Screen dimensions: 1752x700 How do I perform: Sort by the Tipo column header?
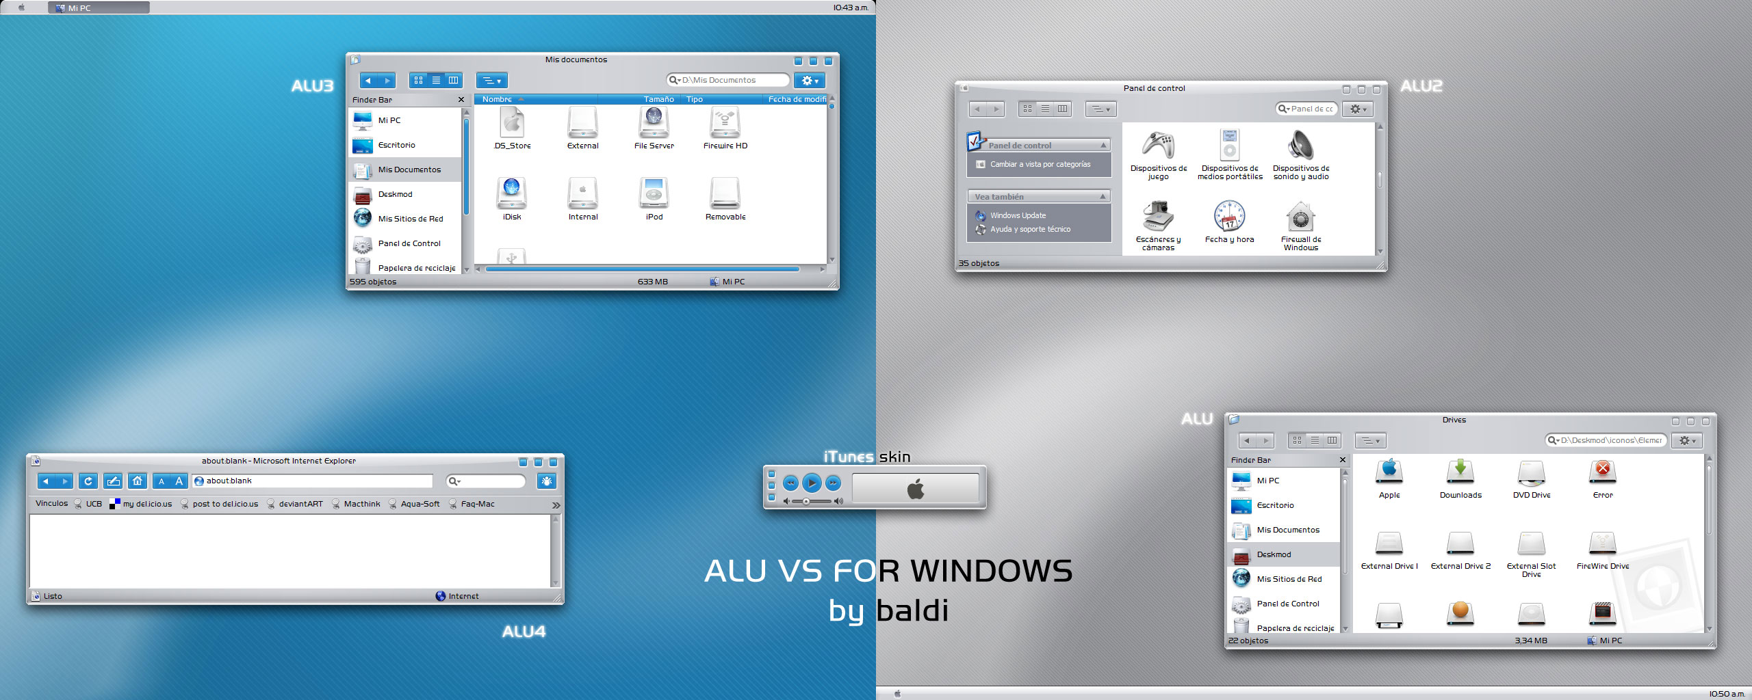click(x=723, y=100)
